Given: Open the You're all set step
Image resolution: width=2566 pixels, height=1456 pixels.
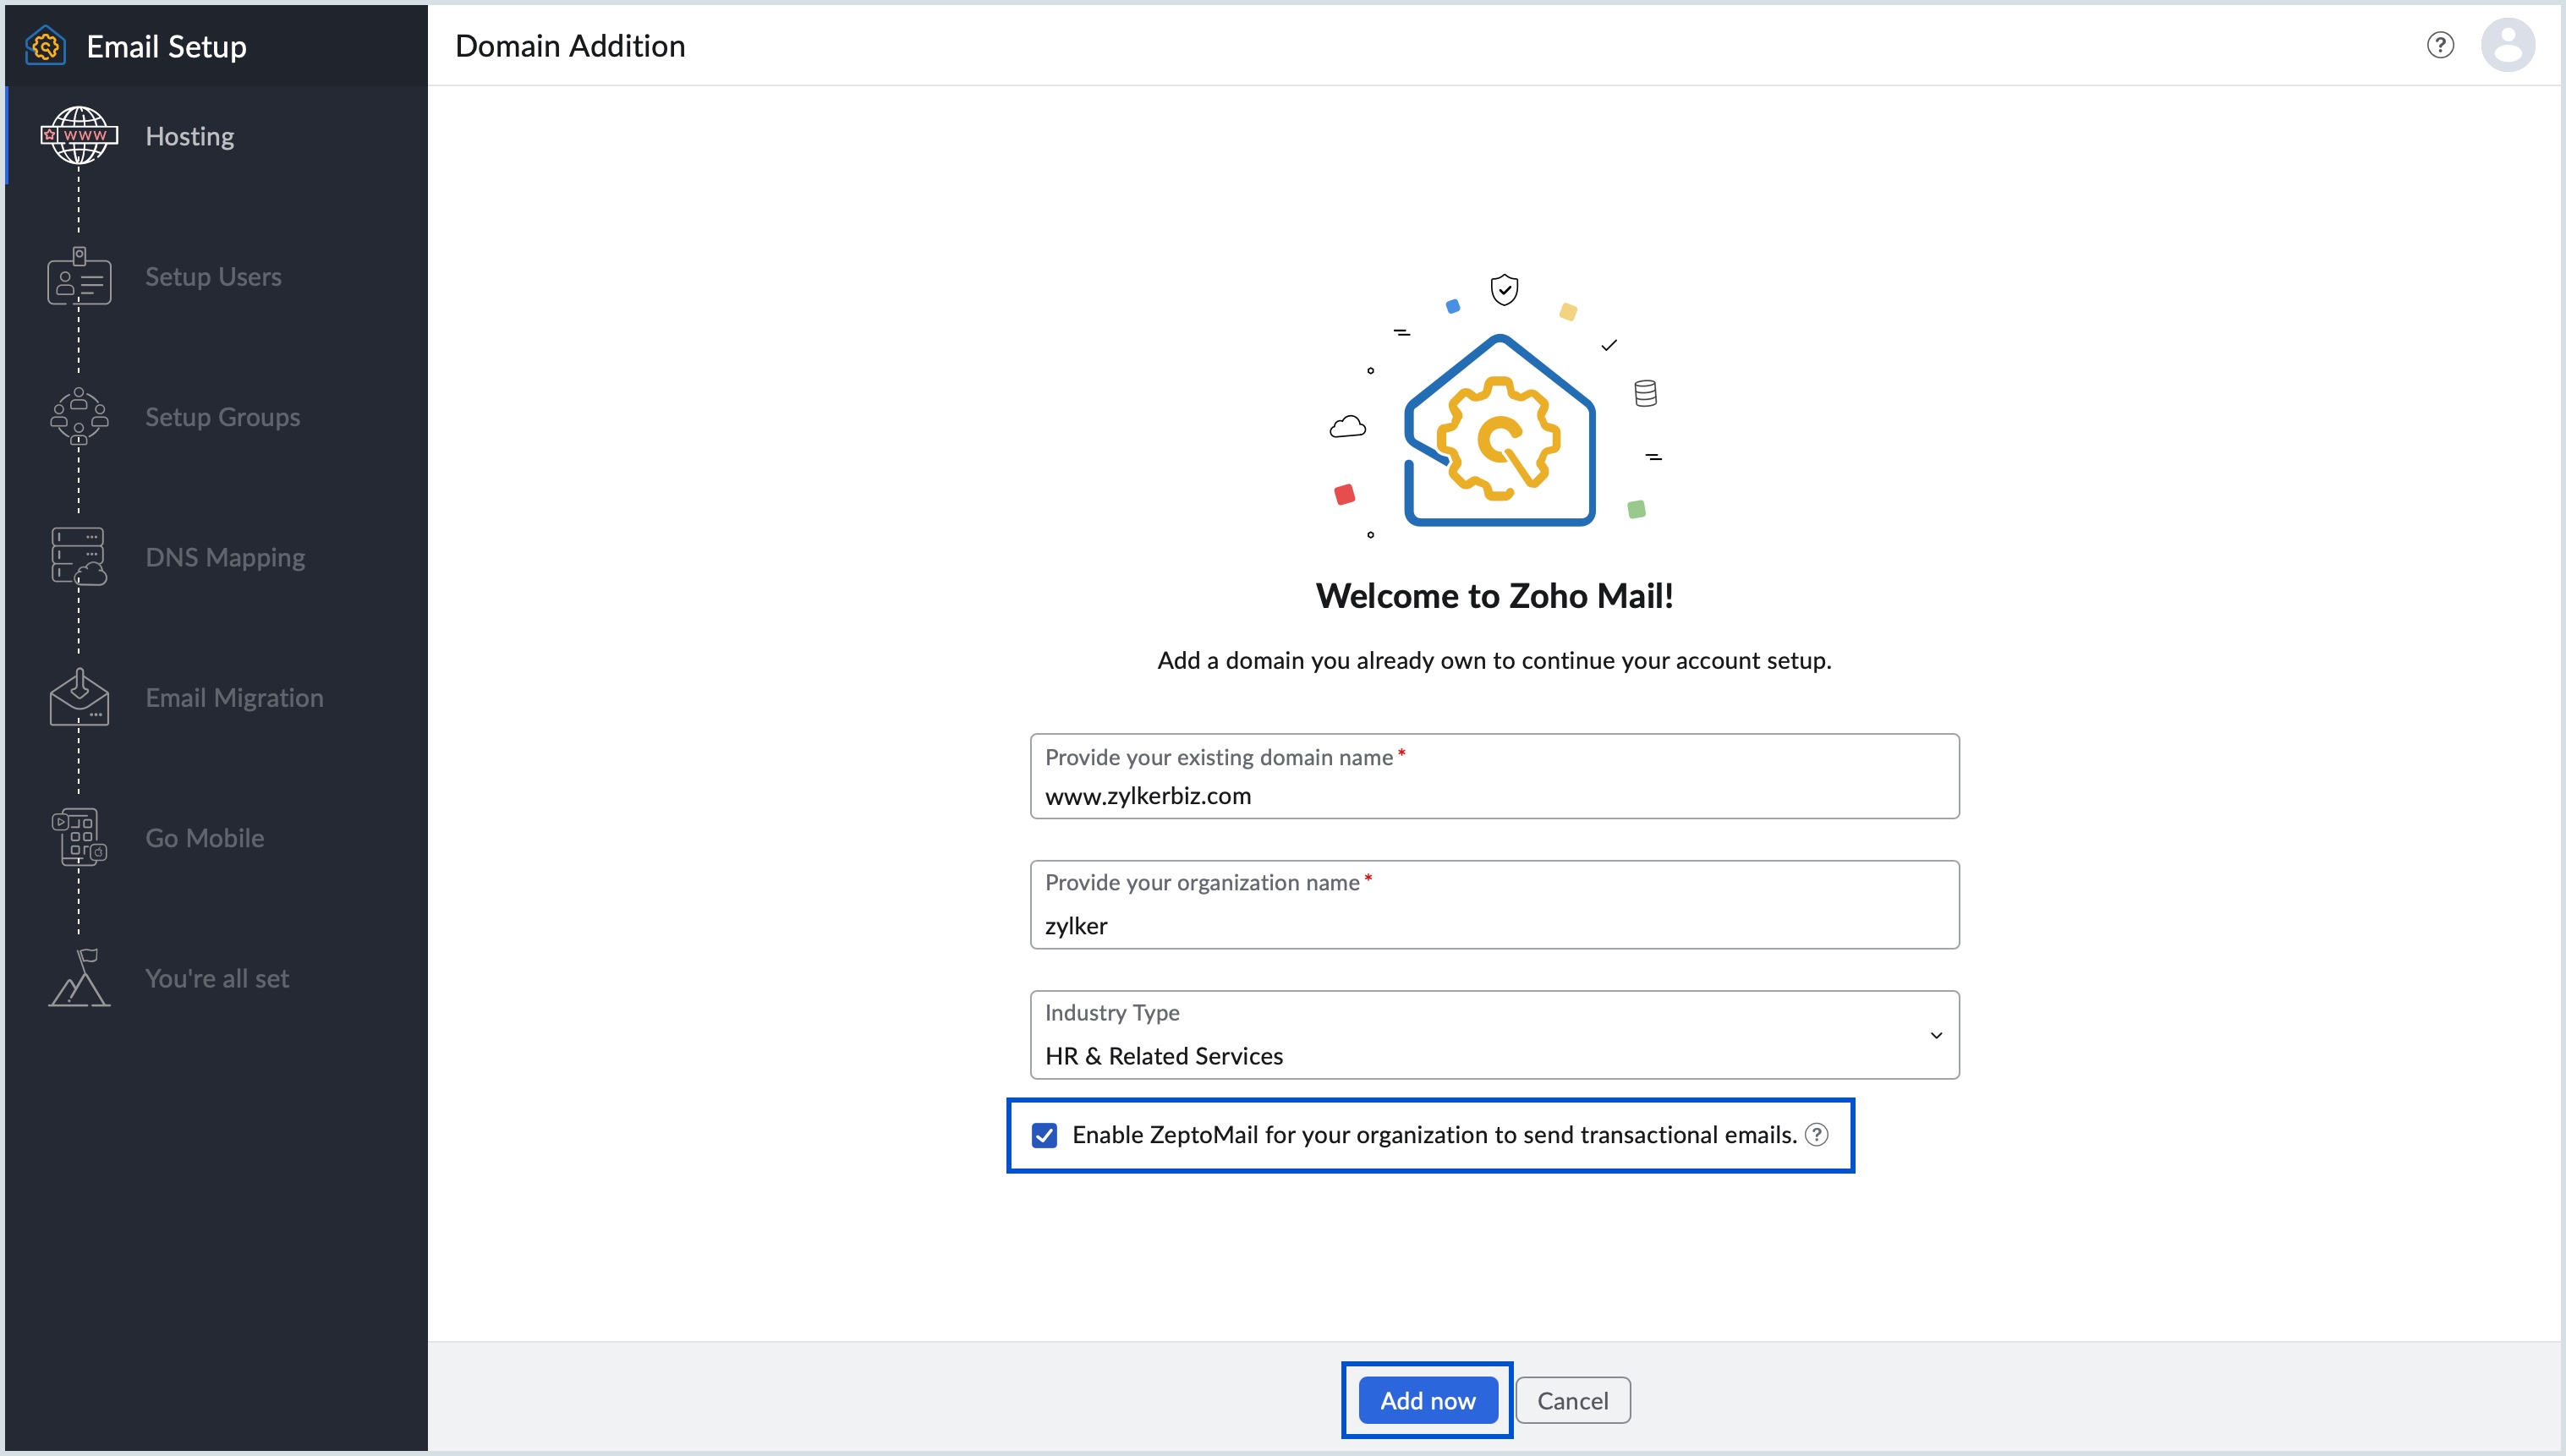Looking at the screenshot, I should pos(217,978).
